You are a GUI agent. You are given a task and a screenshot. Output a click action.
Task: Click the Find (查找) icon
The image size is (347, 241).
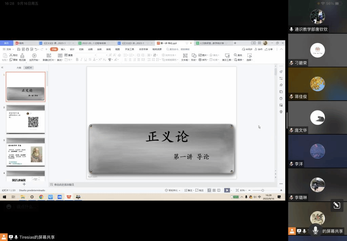pyautogui.click(x=238, y=55)
